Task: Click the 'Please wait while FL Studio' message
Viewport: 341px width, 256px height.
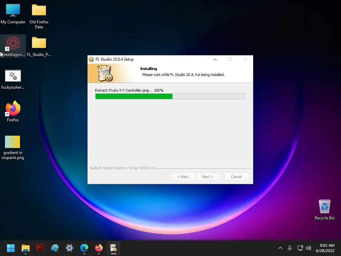Action: [x=183, y=75]
